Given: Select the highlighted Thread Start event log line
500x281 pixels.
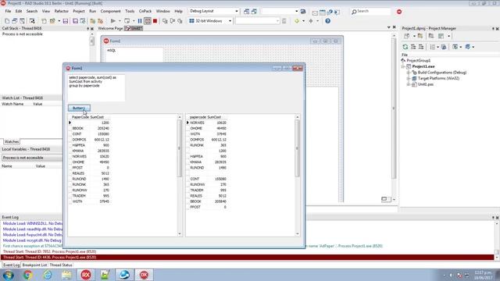Looking at the screenshot, I should [x=248, y=258].
